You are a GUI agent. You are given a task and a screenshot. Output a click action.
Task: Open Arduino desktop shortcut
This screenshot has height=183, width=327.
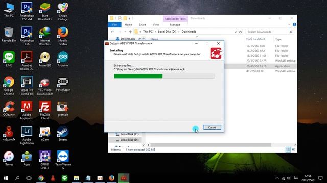click(x=63, y=59)
